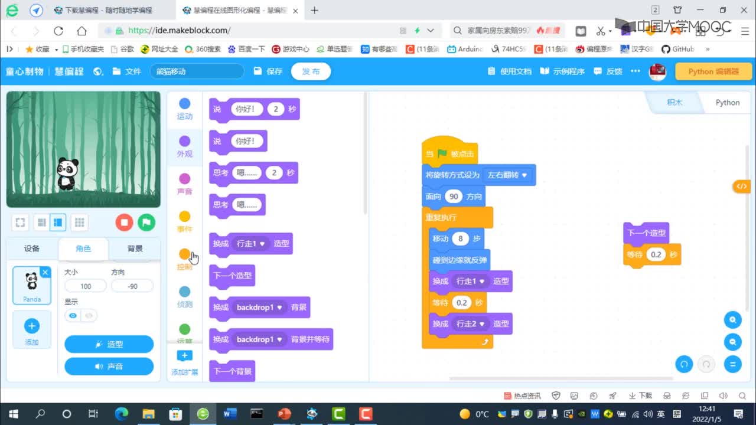
Task: Open the 反馈 feedback link
Action: coord(608,71)
